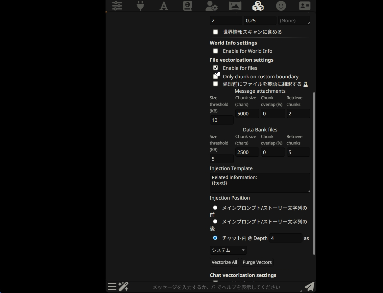The height and width of the screenshot is (293, 383).
Task: Open AI Response Configuration sliders panel
Action: pyautogui.click(x=117, y=6)
